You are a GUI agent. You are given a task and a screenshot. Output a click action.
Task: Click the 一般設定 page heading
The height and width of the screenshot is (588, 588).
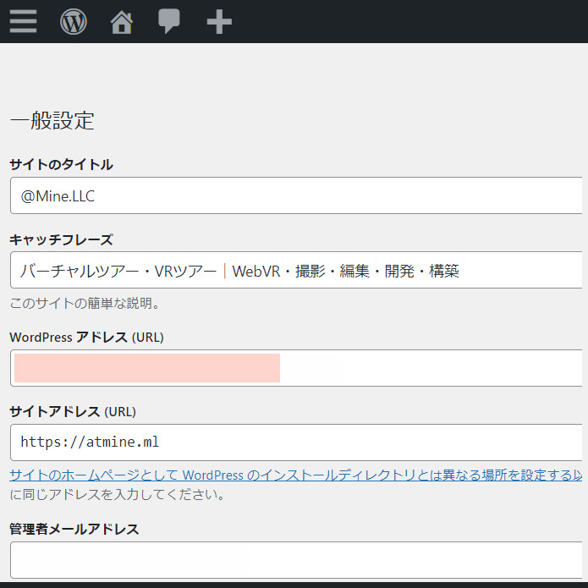coord(52,121)
